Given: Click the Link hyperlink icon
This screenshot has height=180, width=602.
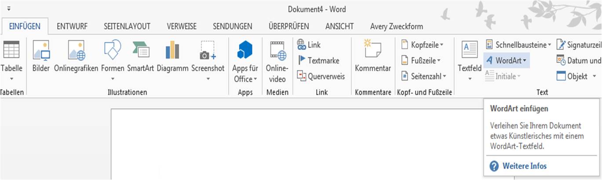Looking at the screenshot, I should pyautogui.click(x=301, y=45).
